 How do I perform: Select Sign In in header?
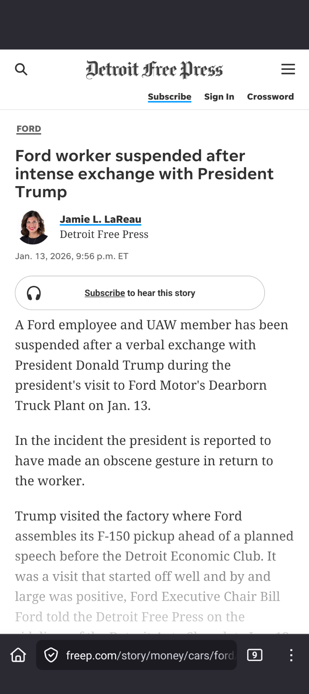[219, 97]
